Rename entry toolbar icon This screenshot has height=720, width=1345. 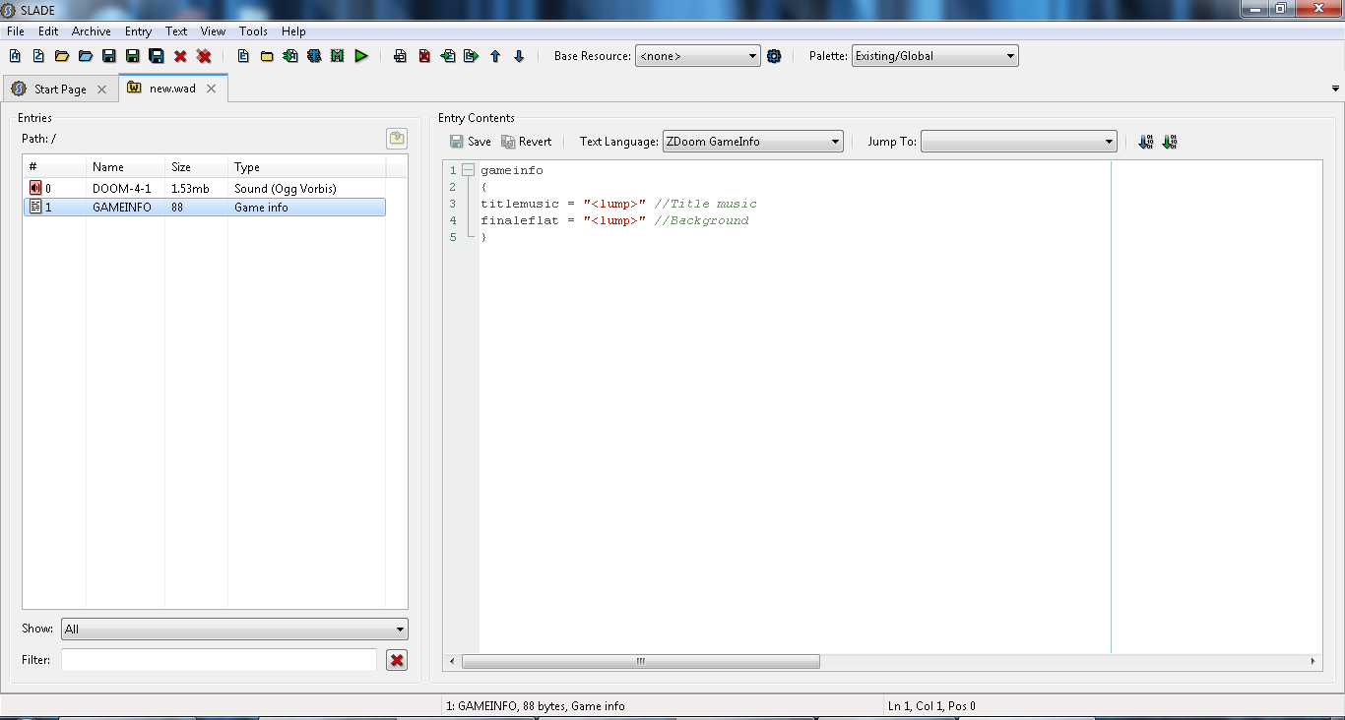[x=400, y=56]
